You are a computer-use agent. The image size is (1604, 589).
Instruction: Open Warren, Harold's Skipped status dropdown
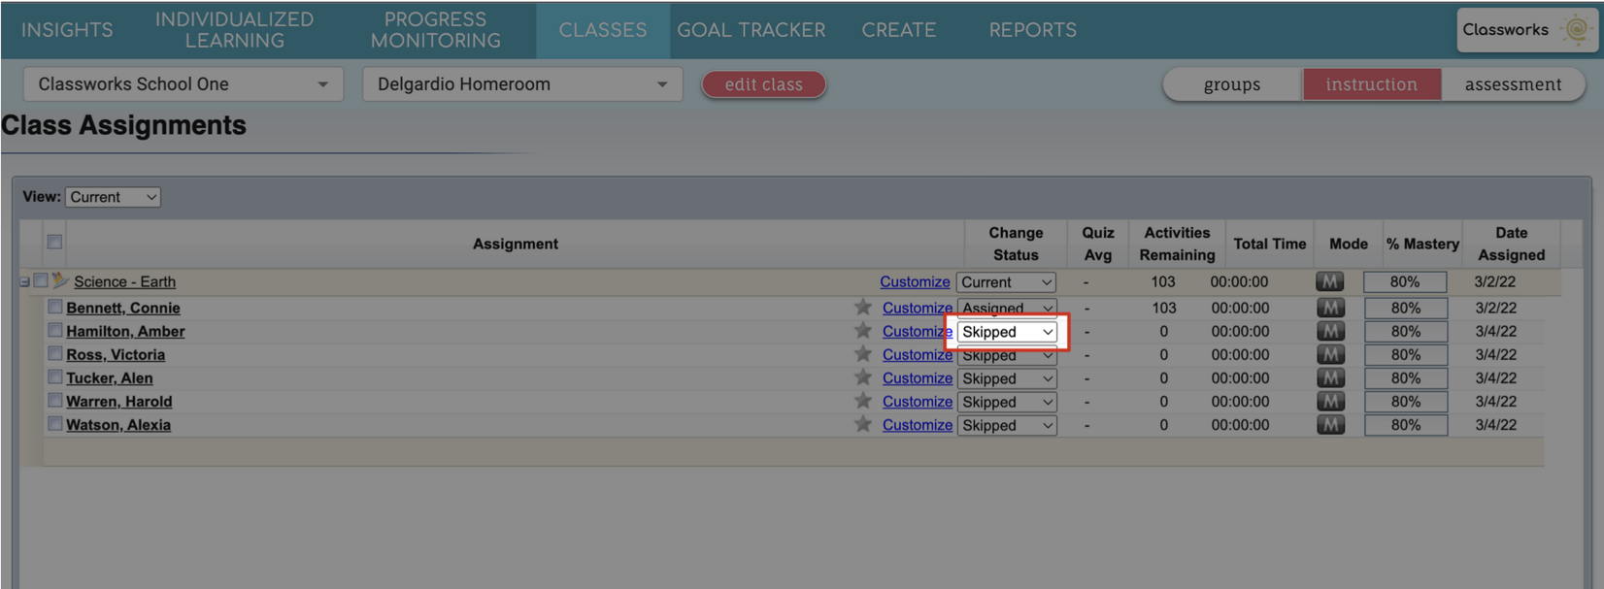[x=1007, y=402]
